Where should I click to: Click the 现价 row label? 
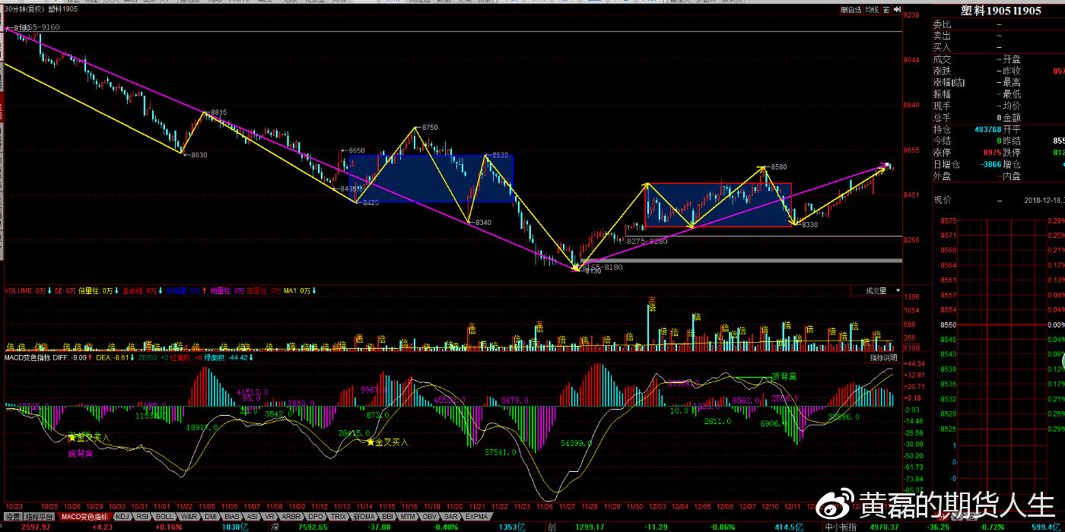942,200
